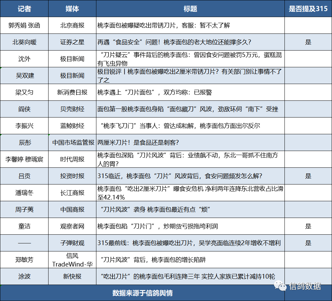Click the 是 cell in 观察者网 row
This screenshot has width=332, height=301.
coord(308,226)
